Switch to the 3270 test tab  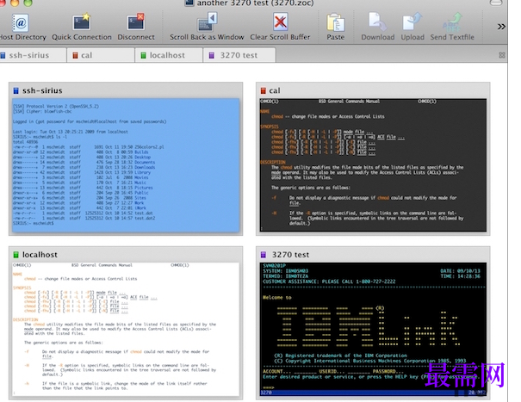click(x=239, y=55)
